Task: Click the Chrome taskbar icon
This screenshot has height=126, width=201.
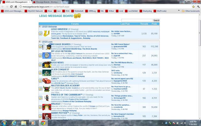Action: tap(43, 123)
